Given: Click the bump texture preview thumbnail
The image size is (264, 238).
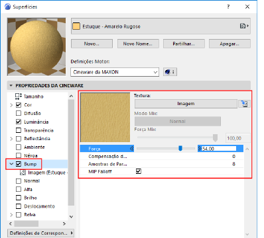Looking at the screenshot, I should 105,117.
